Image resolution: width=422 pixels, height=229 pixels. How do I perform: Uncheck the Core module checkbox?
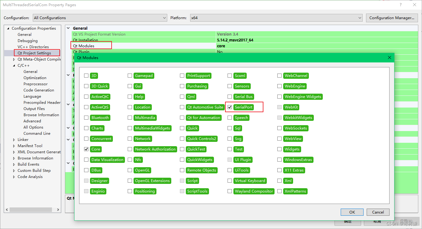[x=86, y=149]
